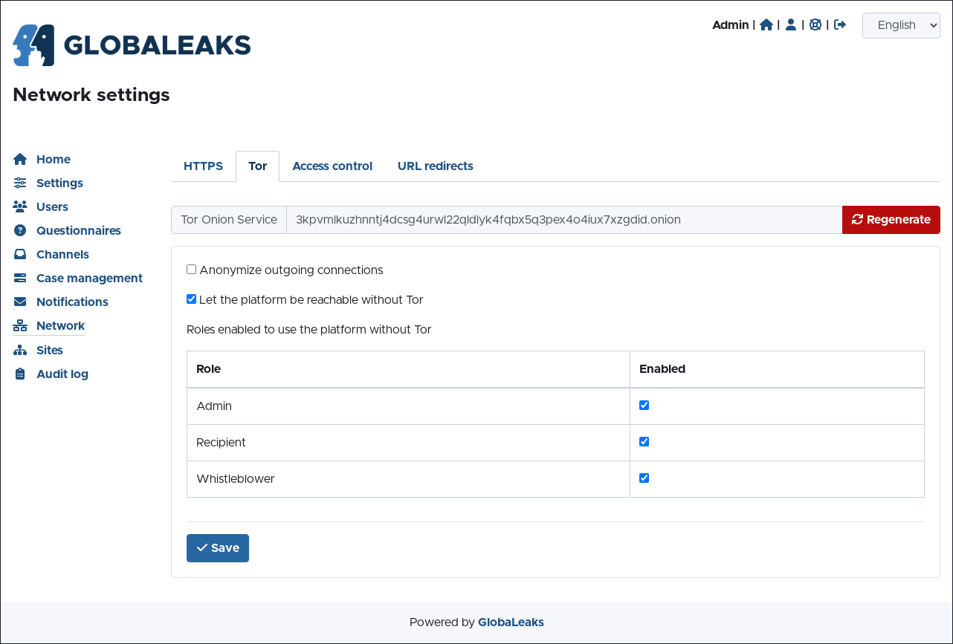
Task: Disable the Whistleblower role checkbox
Action: click(645, 478)
